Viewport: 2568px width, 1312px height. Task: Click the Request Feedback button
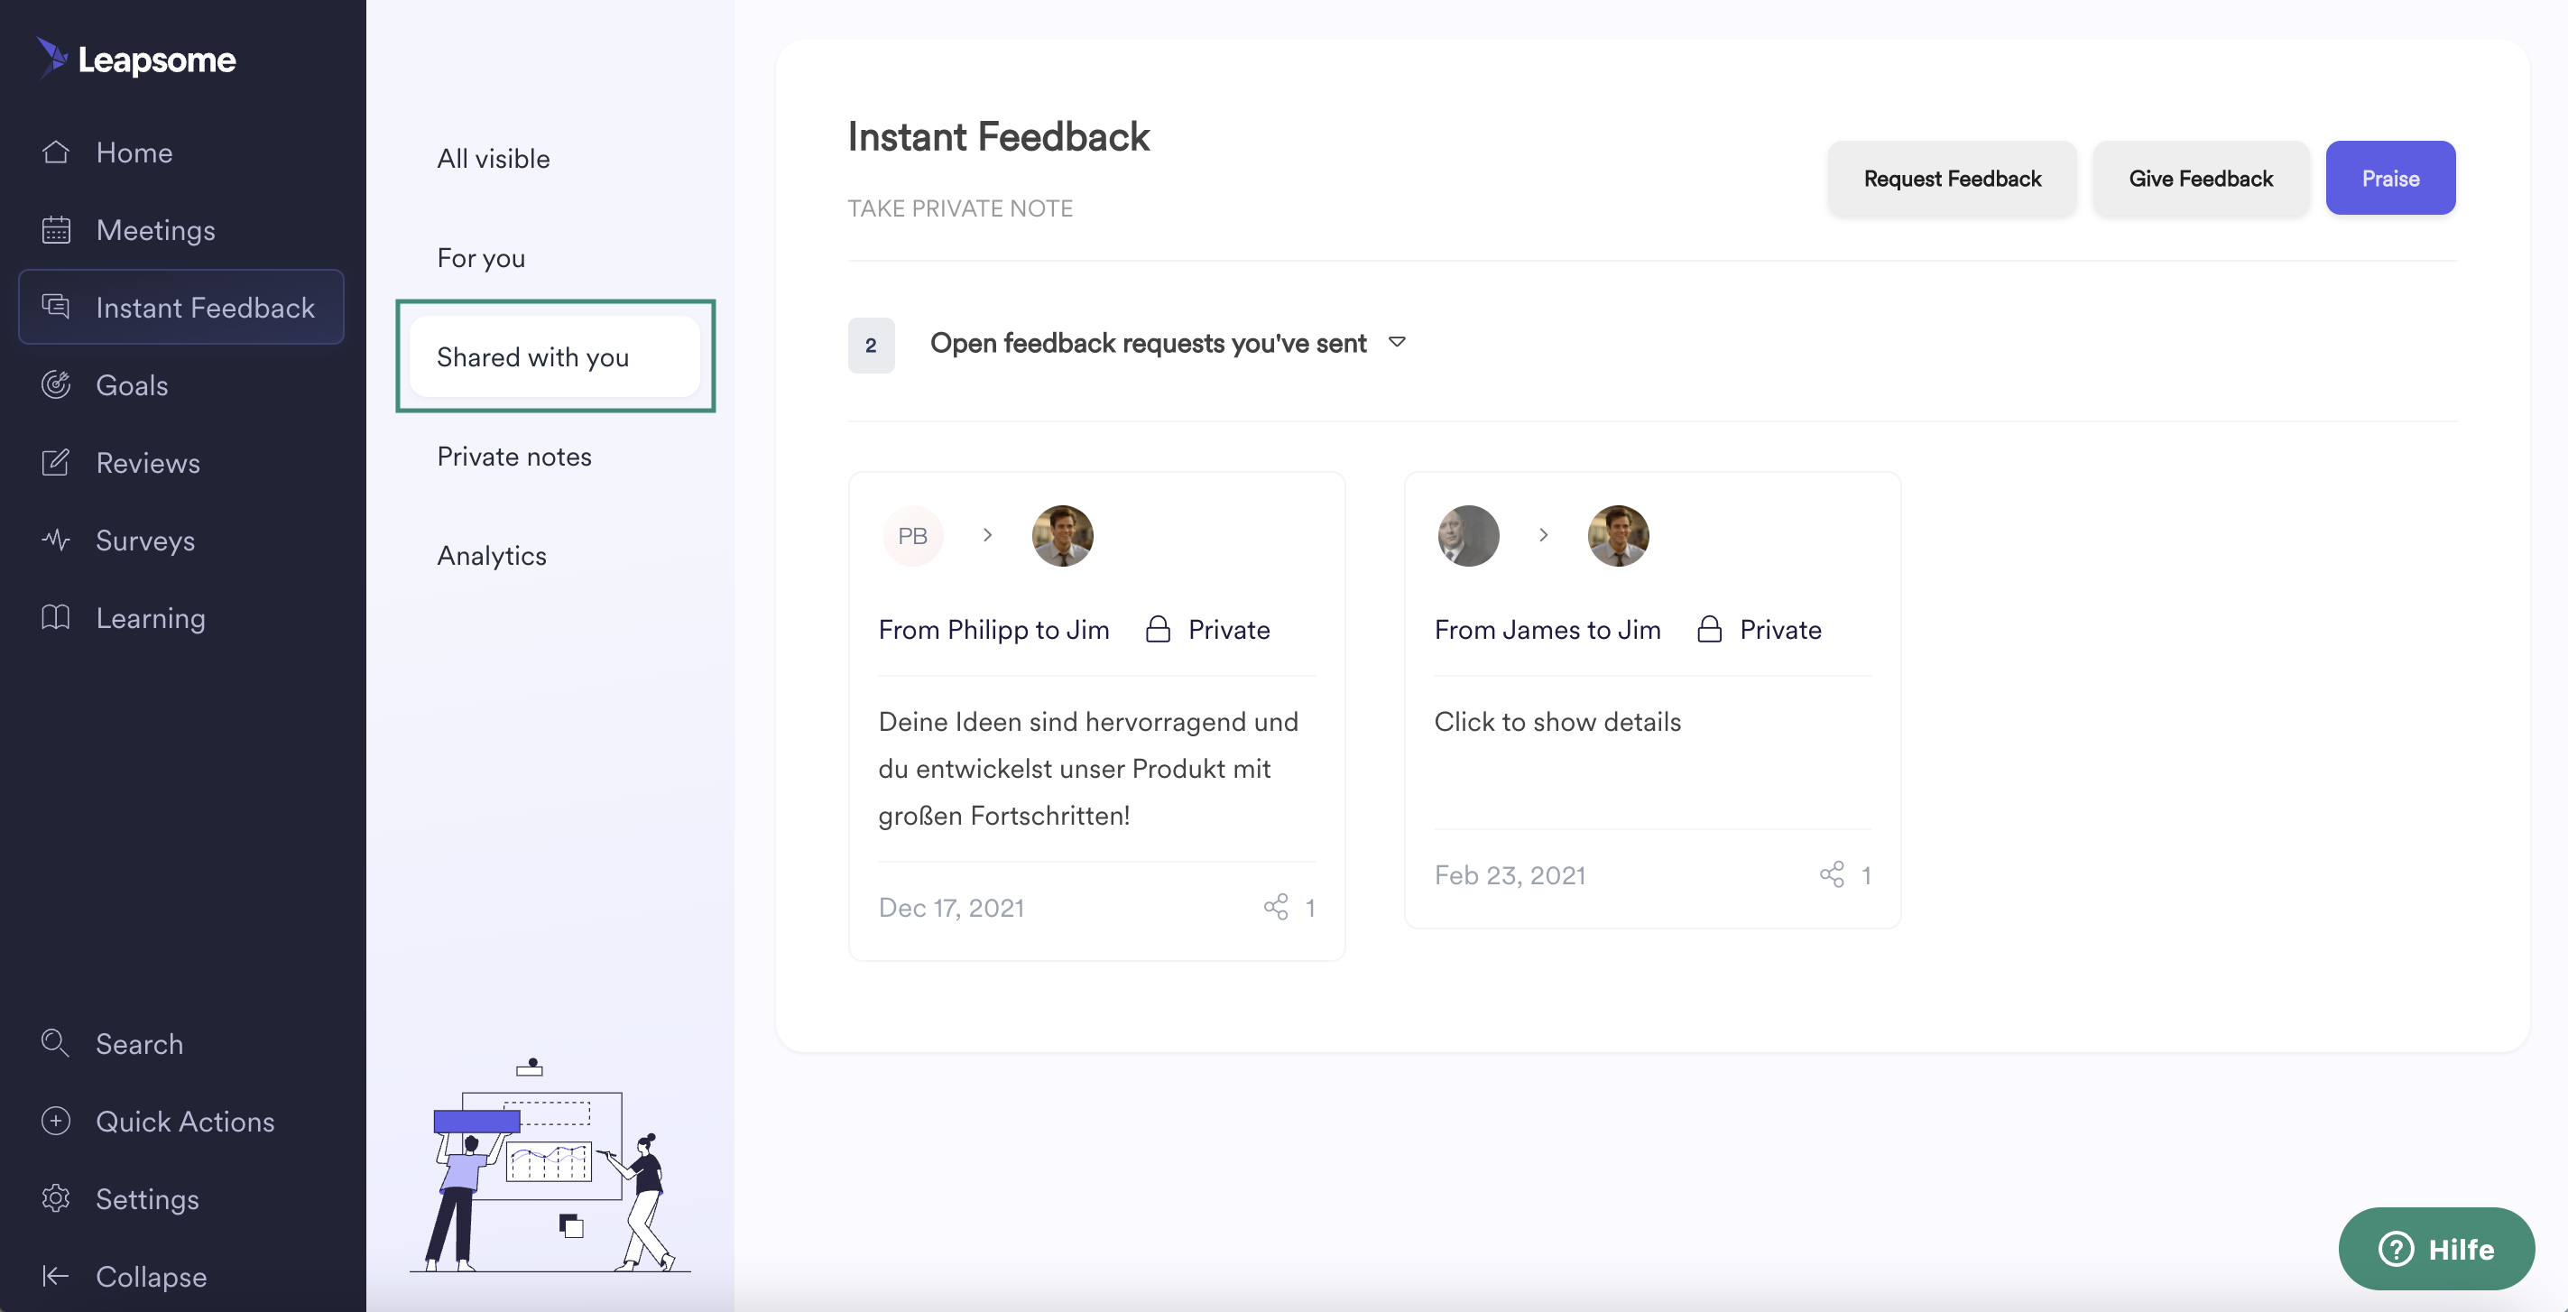pyautogui.click(x=1952, y=178)
